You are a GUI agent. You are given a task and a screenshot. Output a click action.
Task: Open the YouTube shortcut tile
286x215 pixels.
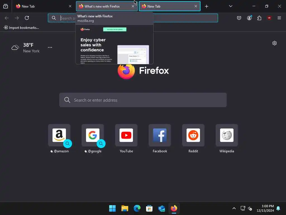(126, 135)
